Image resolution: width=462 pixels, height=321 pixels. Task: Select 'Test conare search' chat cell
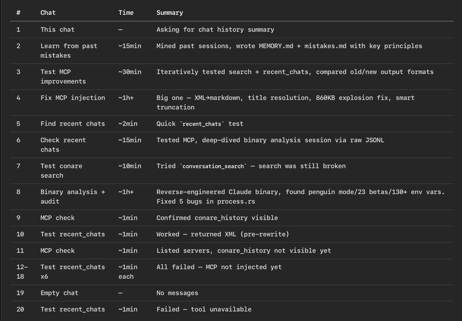61,171
